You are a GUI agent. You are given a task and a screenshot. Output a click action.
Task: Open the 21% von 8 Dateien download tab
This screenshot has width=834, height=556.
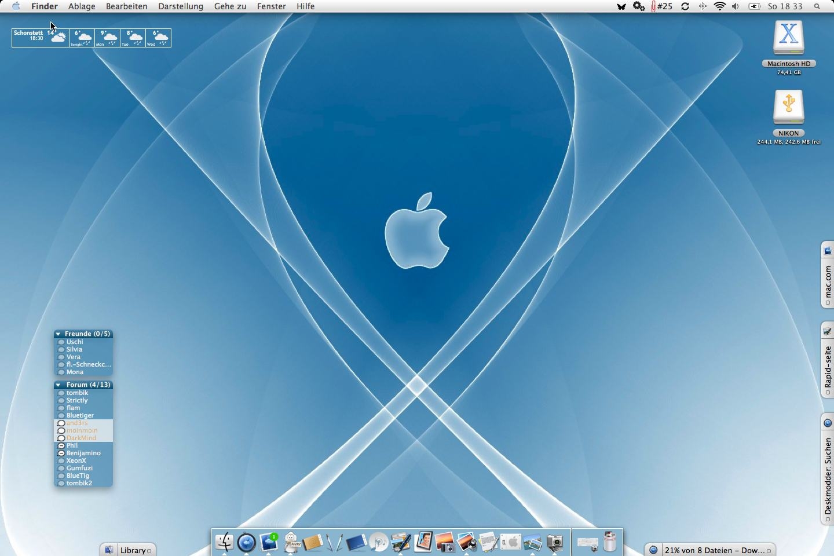tap(710, 550)
